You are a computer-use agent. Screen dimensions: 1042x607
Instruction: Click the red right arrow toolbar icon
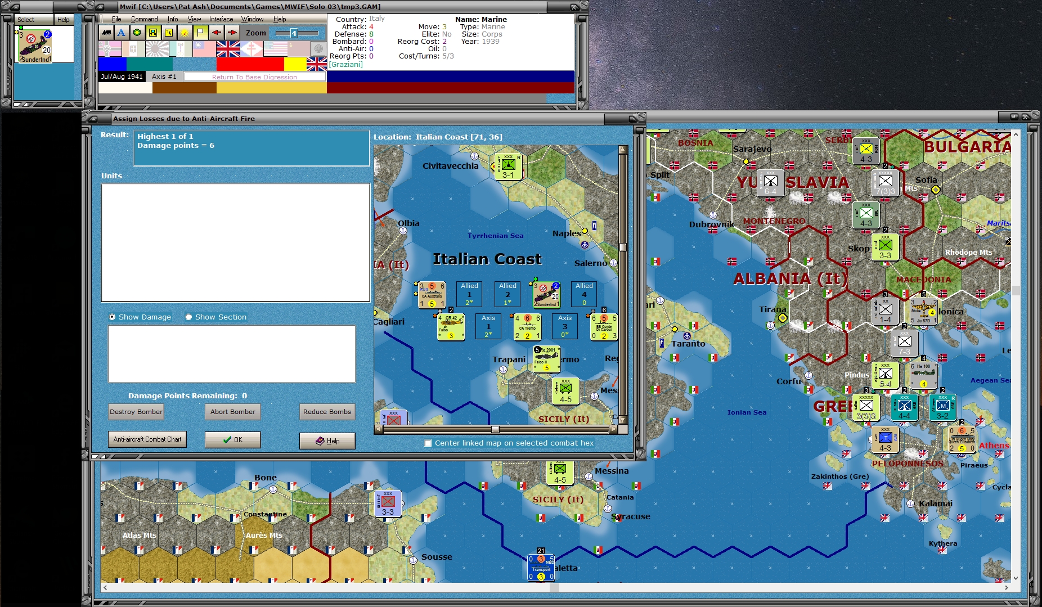pos(231,33)
